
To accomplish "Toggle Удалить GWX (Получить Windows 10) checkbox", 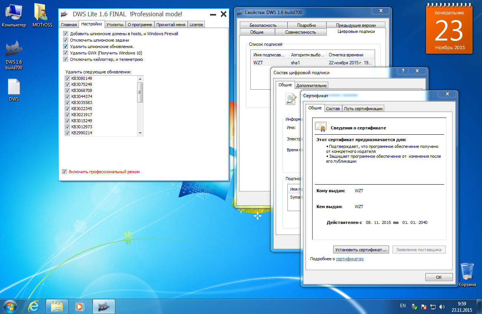I will click(x=65, y=53).
